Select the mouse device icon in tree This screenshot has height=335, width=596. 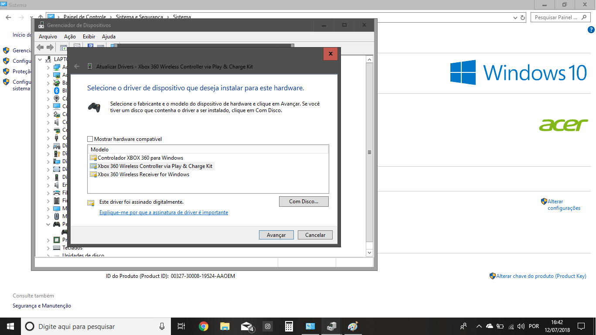56,216
